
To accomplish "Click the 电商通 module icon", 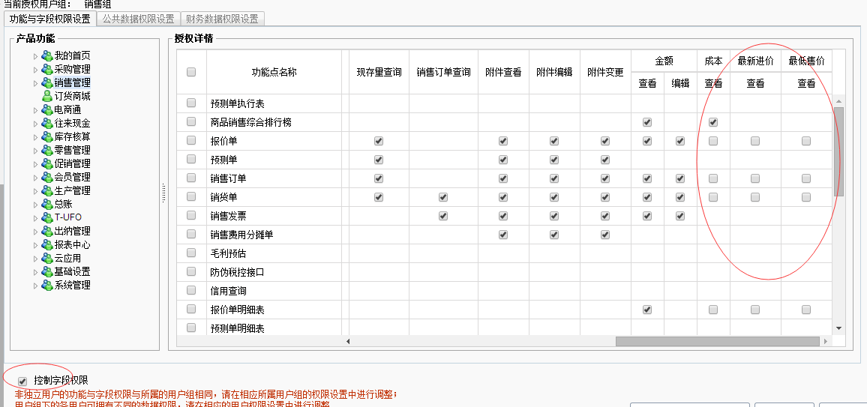I will click(47, 110).
